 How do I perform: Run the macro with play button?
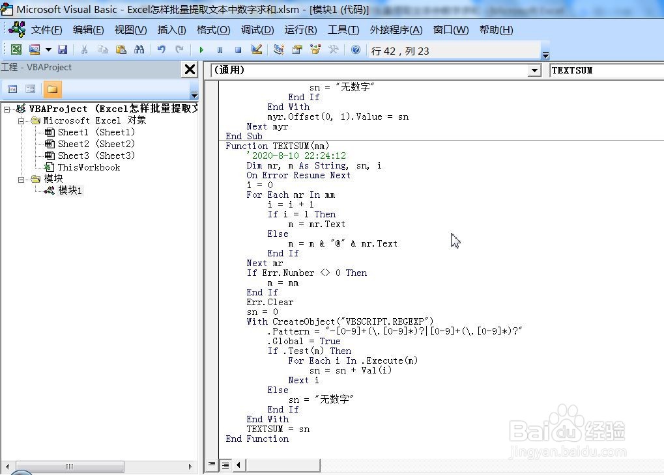(201, 50)
